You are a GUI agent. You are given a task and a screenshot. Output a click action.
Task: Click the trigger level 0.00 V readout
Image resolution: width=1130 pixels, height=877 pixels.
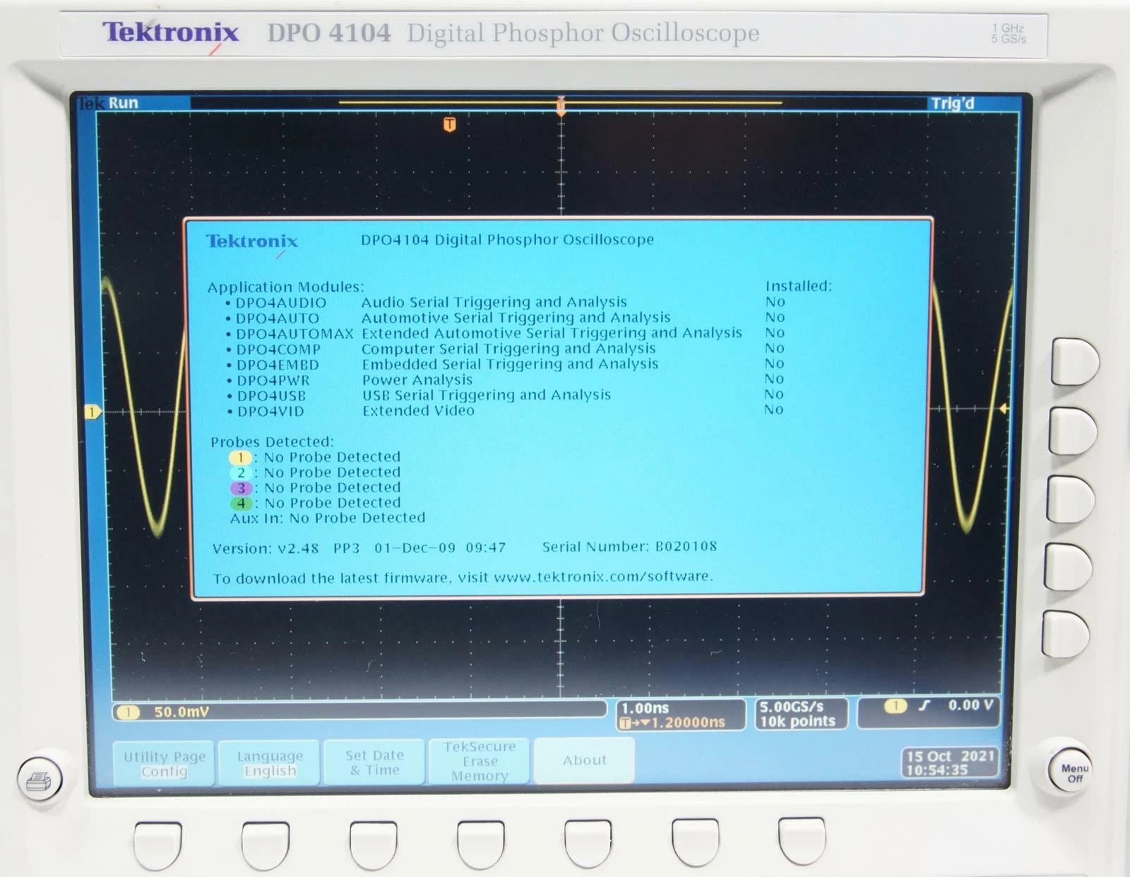970,705
